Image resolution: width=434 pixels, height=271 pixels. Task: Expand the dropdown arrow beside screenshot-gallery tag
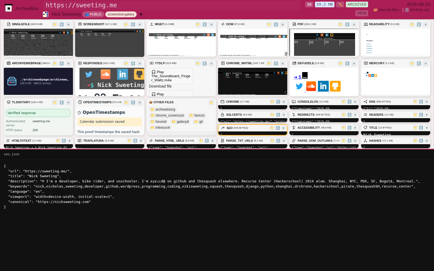coord(141,15)
